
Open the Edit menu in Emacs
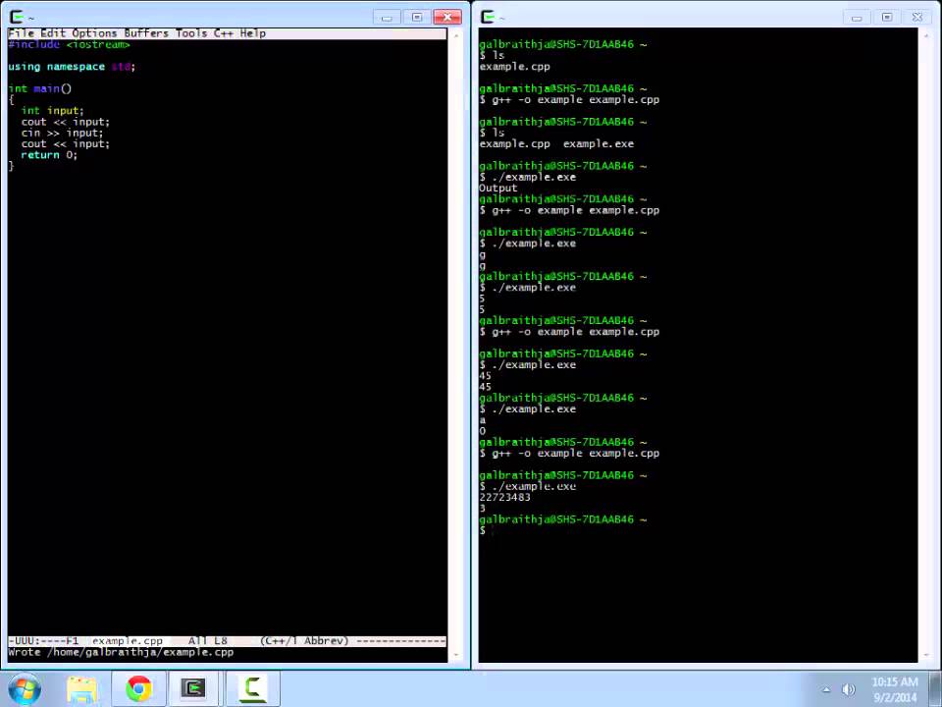click(x=53, y=33)
